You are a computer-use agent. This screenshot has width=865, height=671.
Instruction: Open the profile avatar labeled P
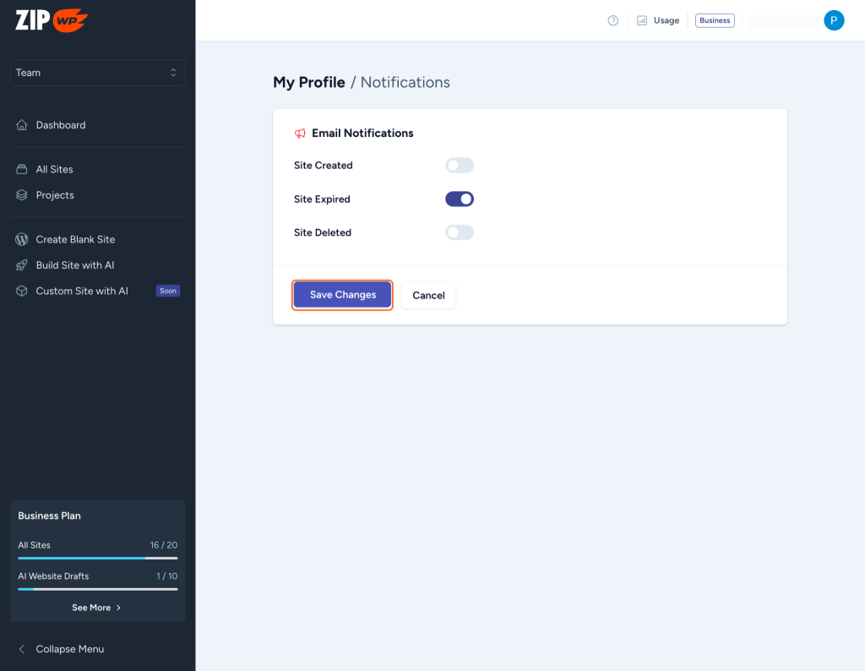point(834,20)
